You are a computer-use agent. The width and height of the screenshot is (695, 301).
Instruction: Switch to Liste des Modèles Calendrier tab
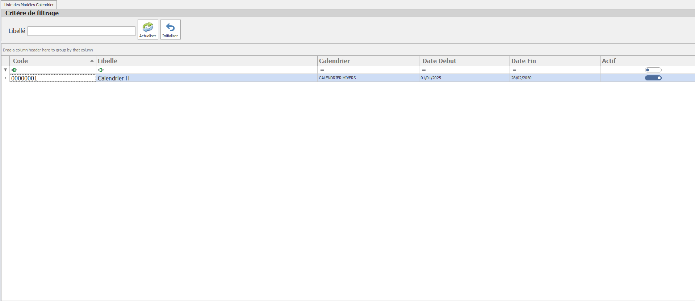(x=29, y=5)
